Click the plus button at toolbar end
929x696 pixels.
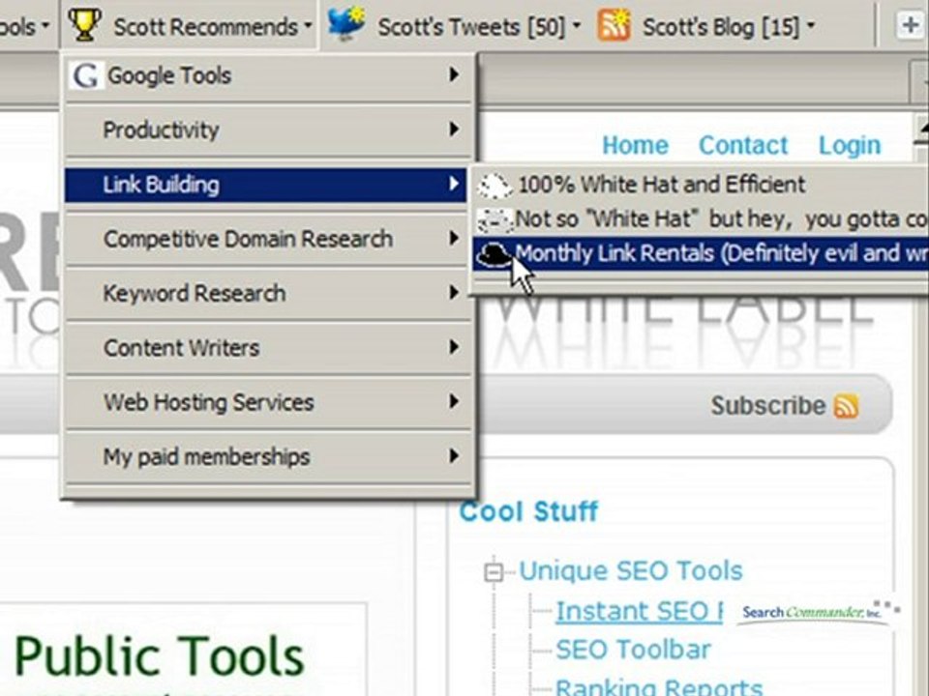click(910, 25)
